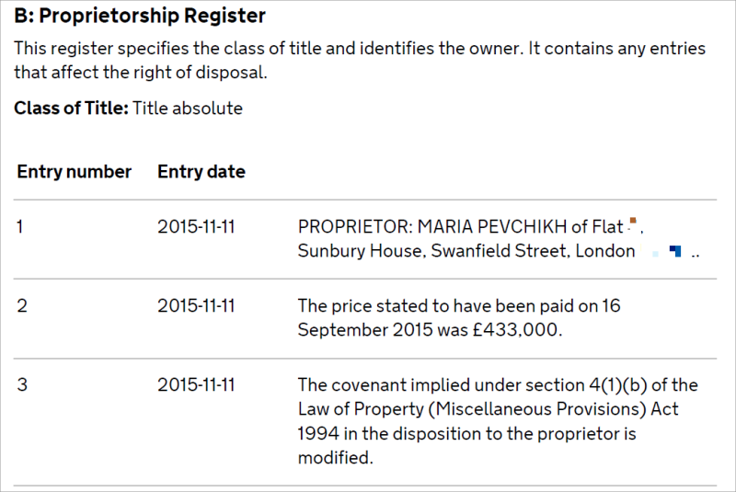Click the 'B: Proprietorship Register' heading
Screen dimensions: 736x492
(140, 16)
